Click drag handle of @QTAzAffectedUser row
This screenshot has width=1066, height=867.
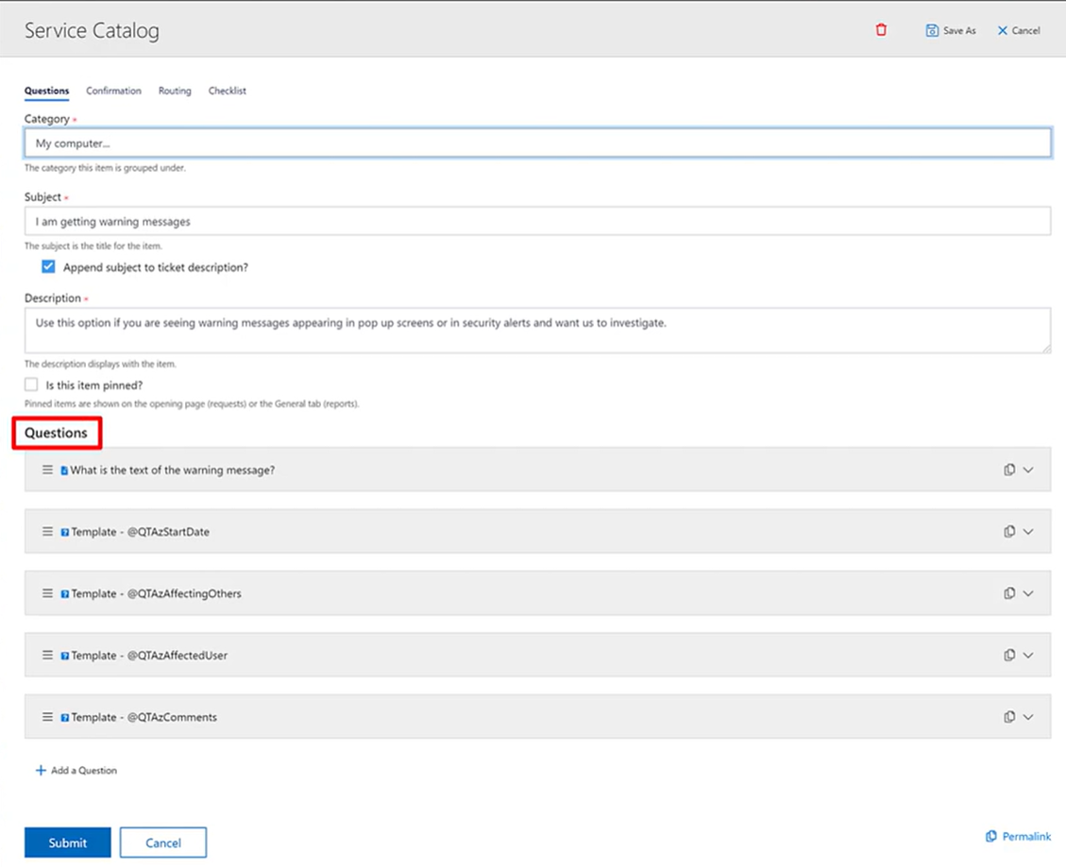pyautogui.click(x=47, y=655)
